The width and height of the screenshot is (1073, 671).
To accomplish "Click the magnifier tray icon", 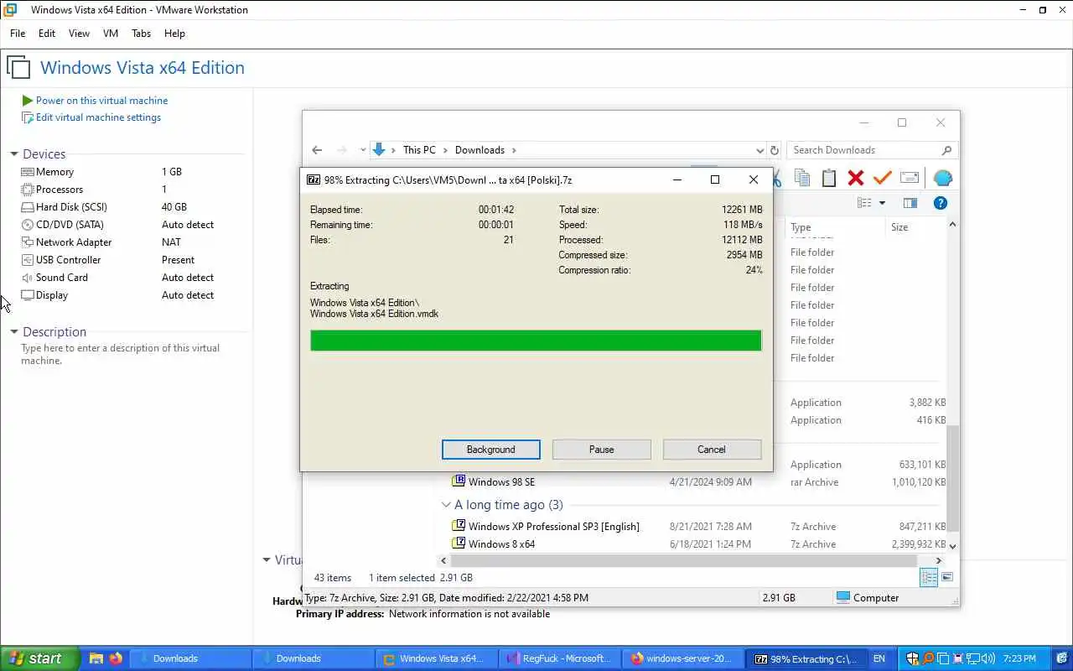I will (928, 658).
